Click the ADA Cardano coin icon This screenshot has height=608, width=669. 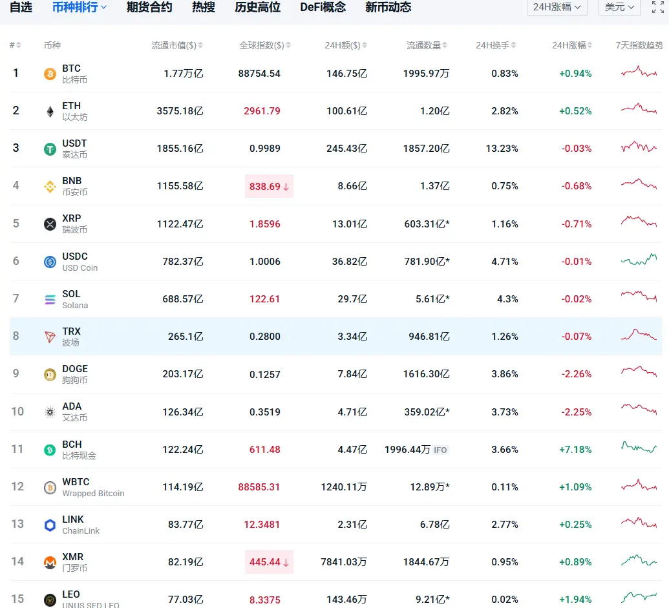pos(50,412)
